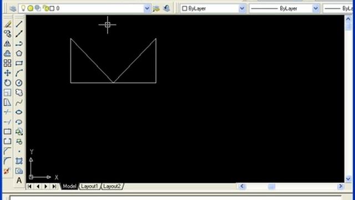Select the Stretch tool
The width and height of the screenshot is (355, 200).
point(7,102)
